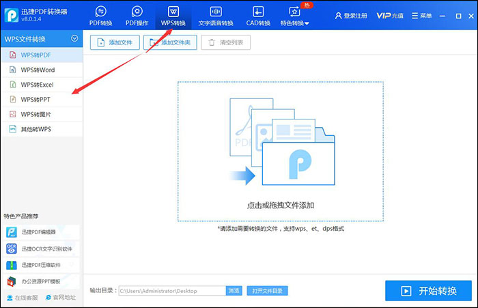
Task: Switch to the WPS转换 tab
Action: coord(173,16)
